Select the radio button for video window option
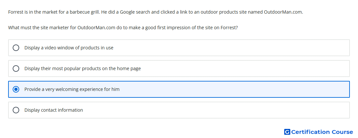The width and height of the screenshot is (358, 138). pyautogui.click(x=16, y=48)
